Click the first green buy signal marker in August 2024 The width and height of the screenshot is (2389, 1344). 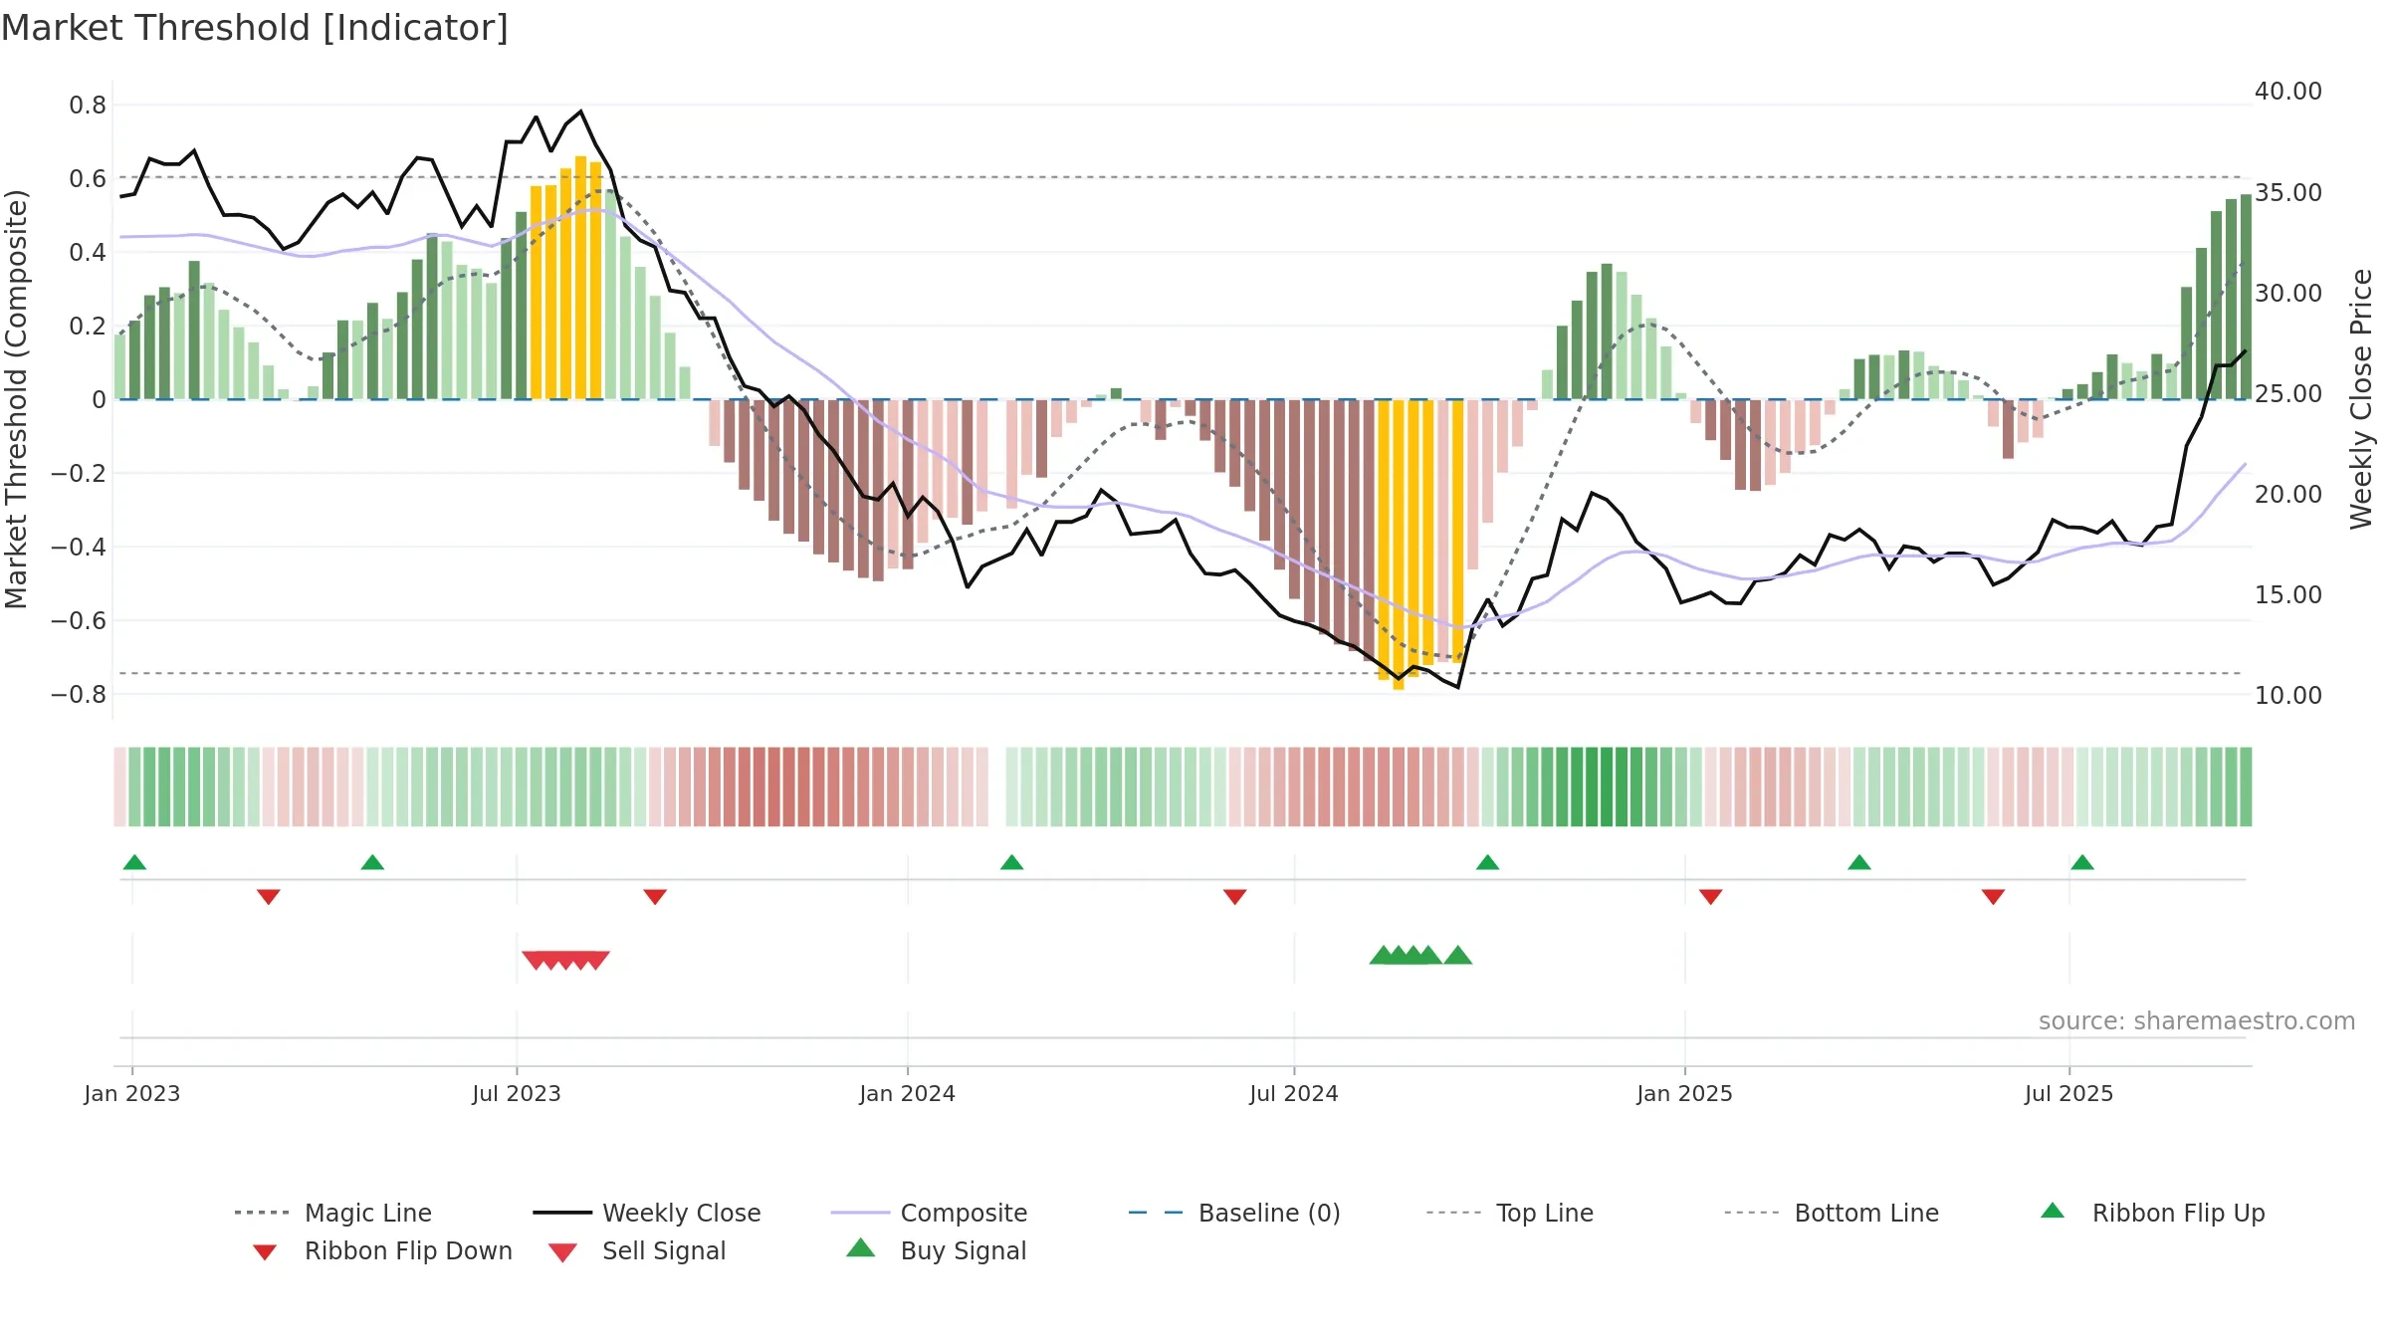(x=1384, y=956)
